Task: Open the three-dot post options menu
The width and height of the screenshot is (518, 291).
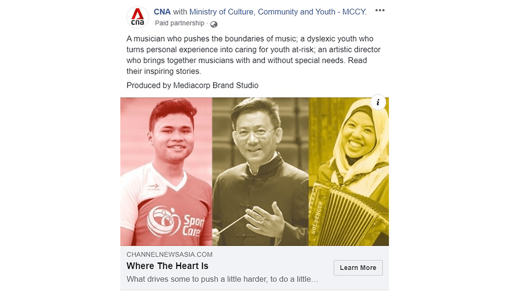Action: pyautogui.click(x=380, y=11)
